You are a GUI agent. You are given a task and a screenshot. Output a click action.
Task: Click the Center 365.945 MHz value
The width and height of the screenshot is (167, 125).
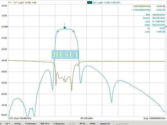pyautogui.click(x=158, y=18)
